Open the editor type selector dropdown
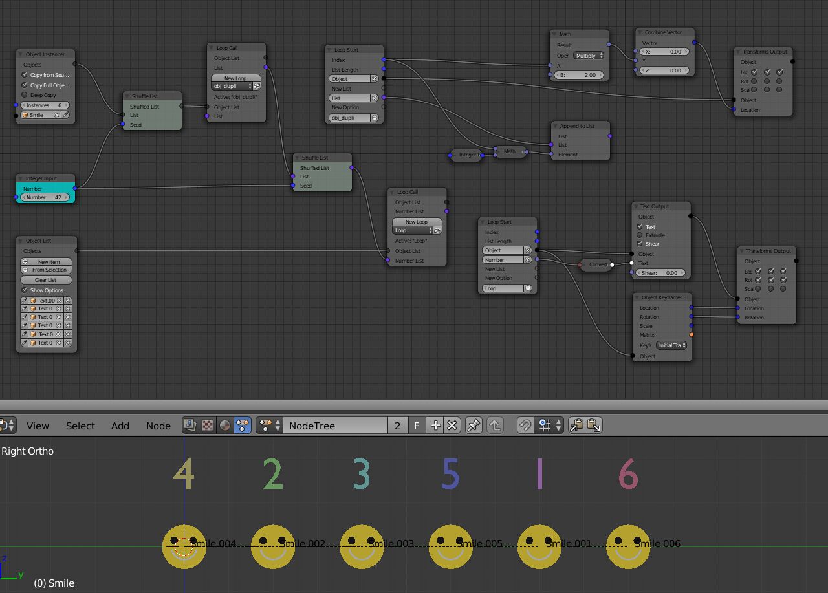The width and height of the screenshot is (828, 593). tap(7, 426)
